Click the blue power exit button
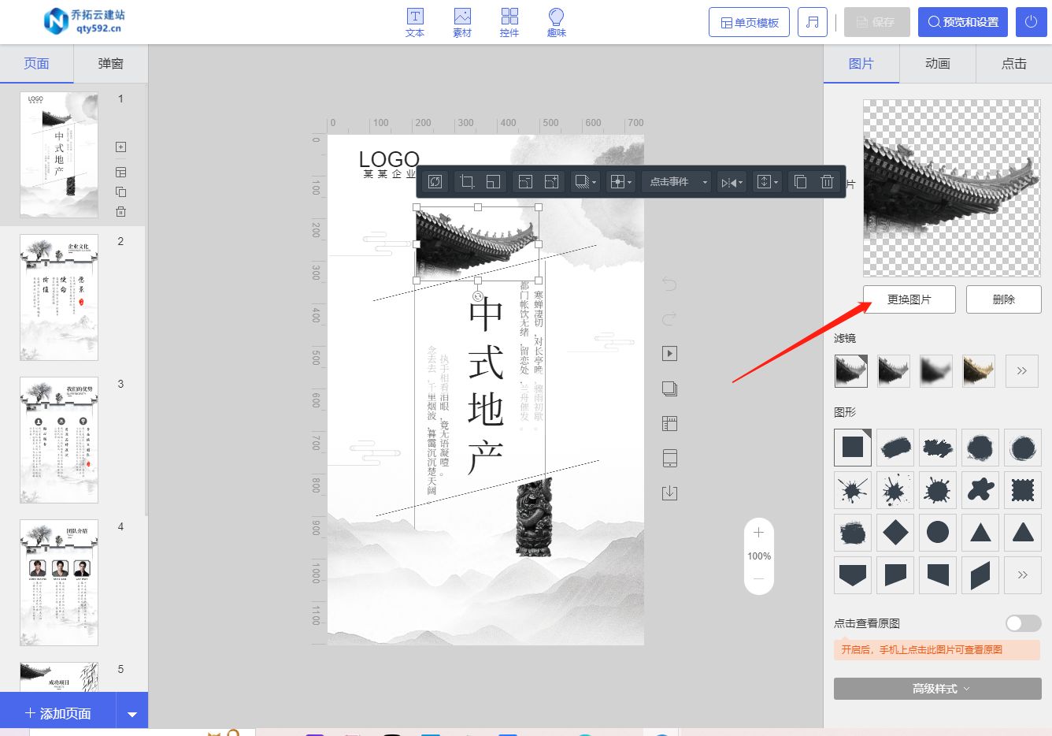1052x736 pixels. (x=1032, y=22)
